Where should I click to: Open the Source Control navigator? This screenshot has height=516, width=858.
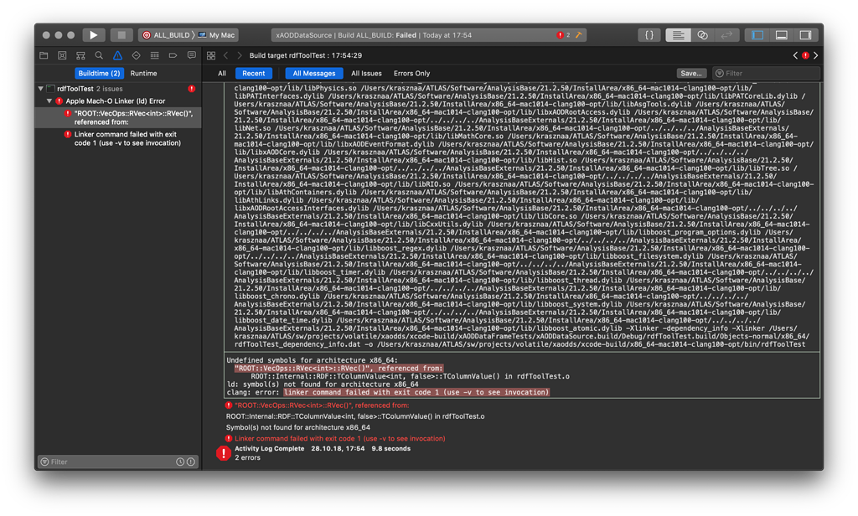(x=62, y=55)
